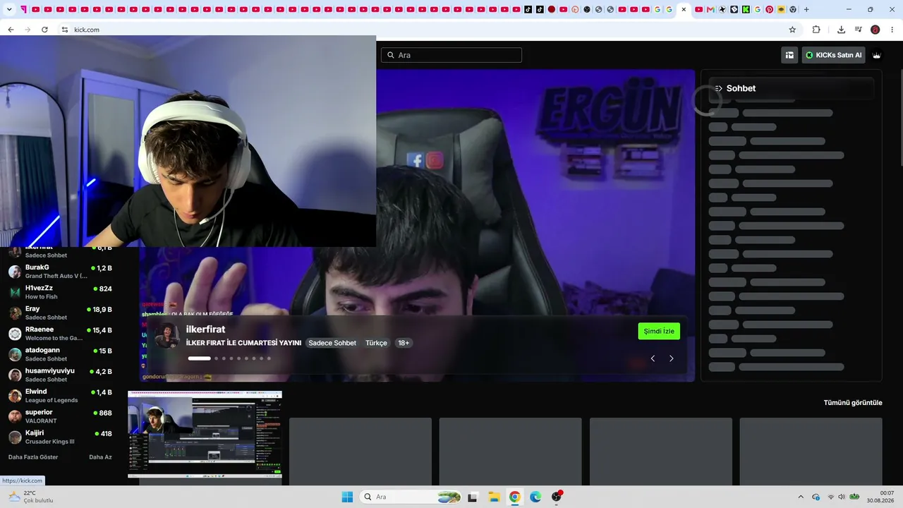Open Windows Start menu
This screenshot has height=508, width=903.
(x=347, y=497)
